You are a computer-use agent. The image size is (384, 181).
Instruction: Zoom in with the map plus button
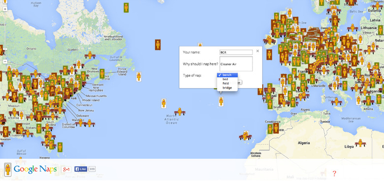point(5,9)
